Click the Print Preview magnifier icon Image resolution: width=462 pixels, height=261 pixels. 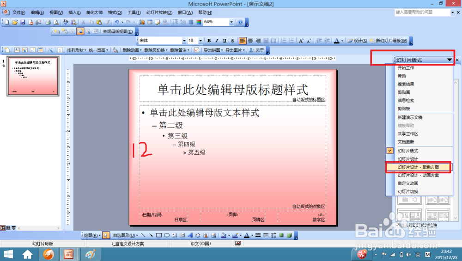click(56, 22)
